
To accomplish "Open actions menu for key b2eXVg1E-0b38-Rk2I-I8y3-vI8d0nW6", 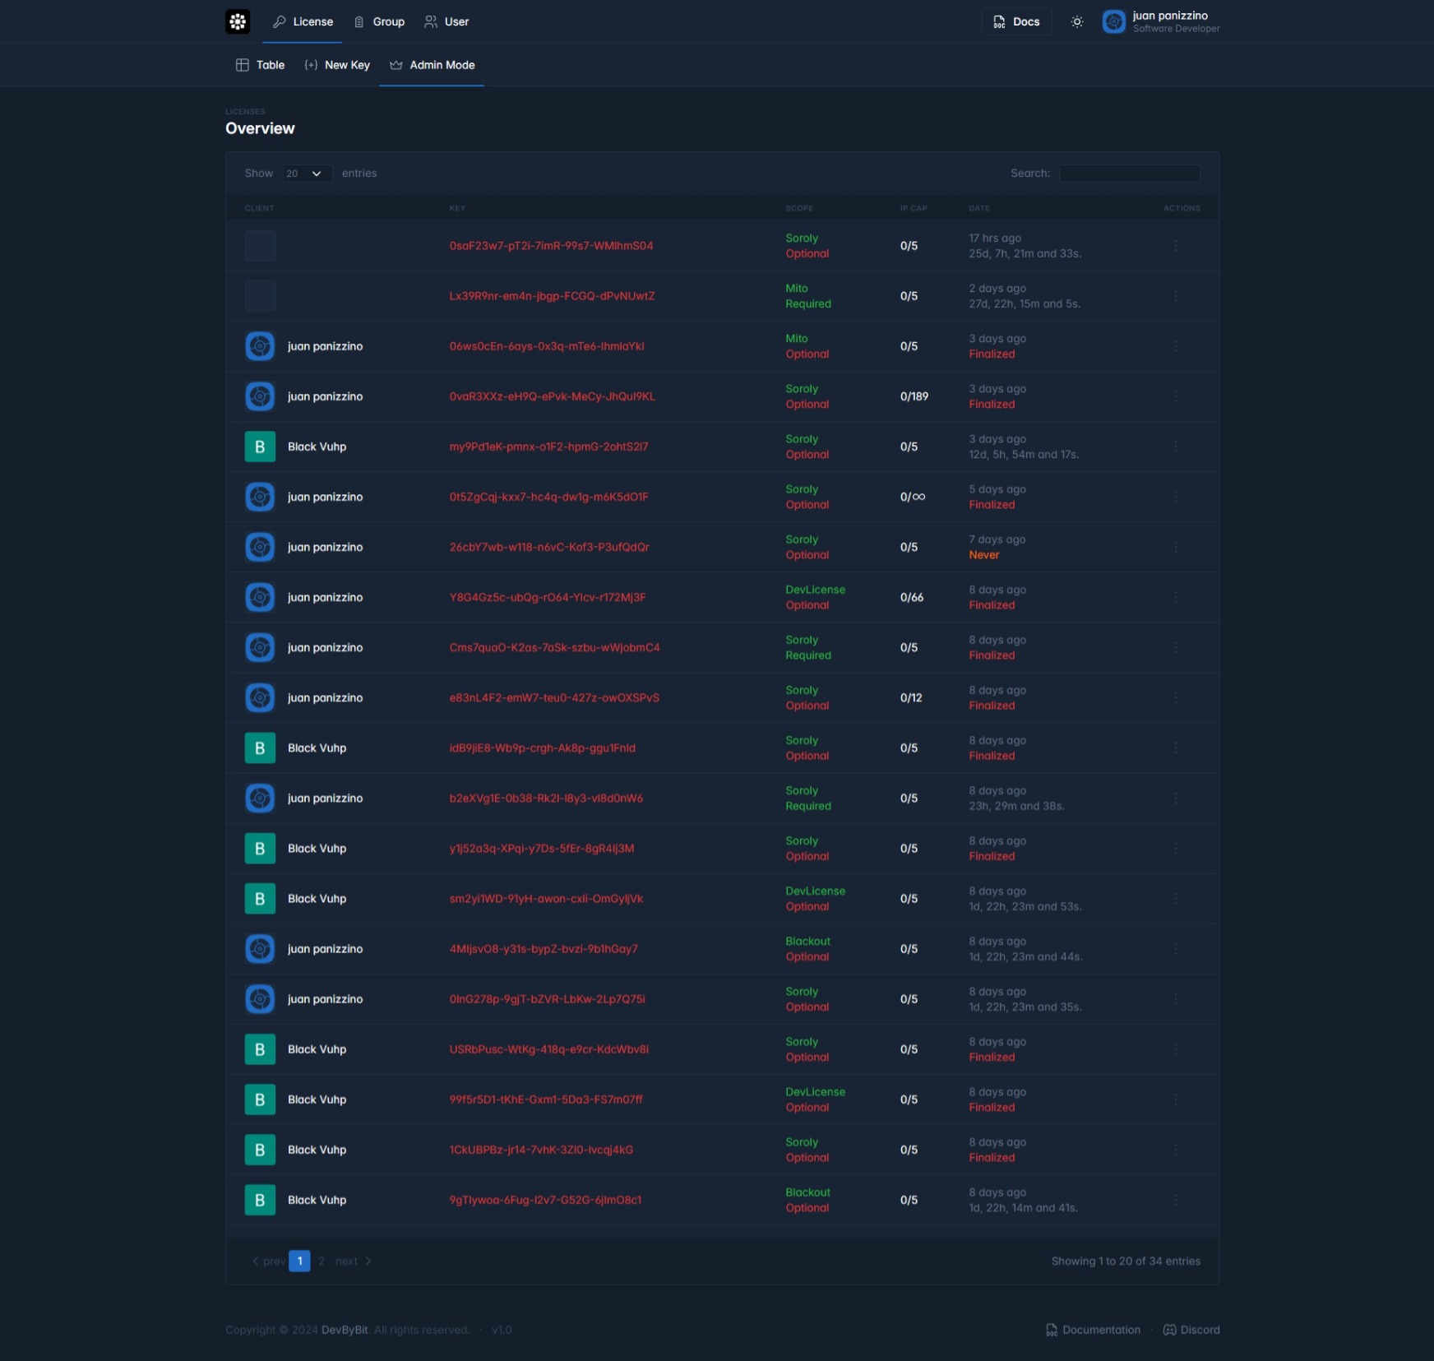I will 1175,798.
